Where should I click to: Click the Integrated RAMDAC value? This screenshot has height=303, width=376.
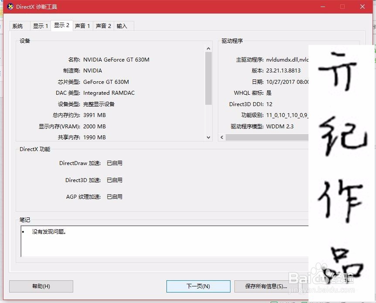pos(109,93)
